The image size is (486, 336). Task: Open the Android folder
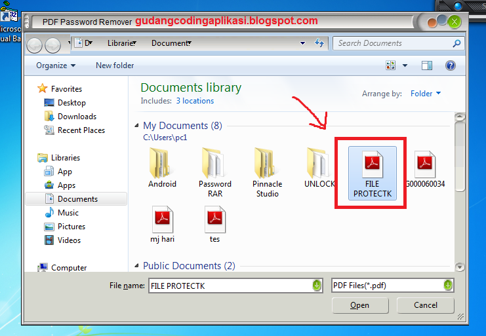[x=162, y=168]
